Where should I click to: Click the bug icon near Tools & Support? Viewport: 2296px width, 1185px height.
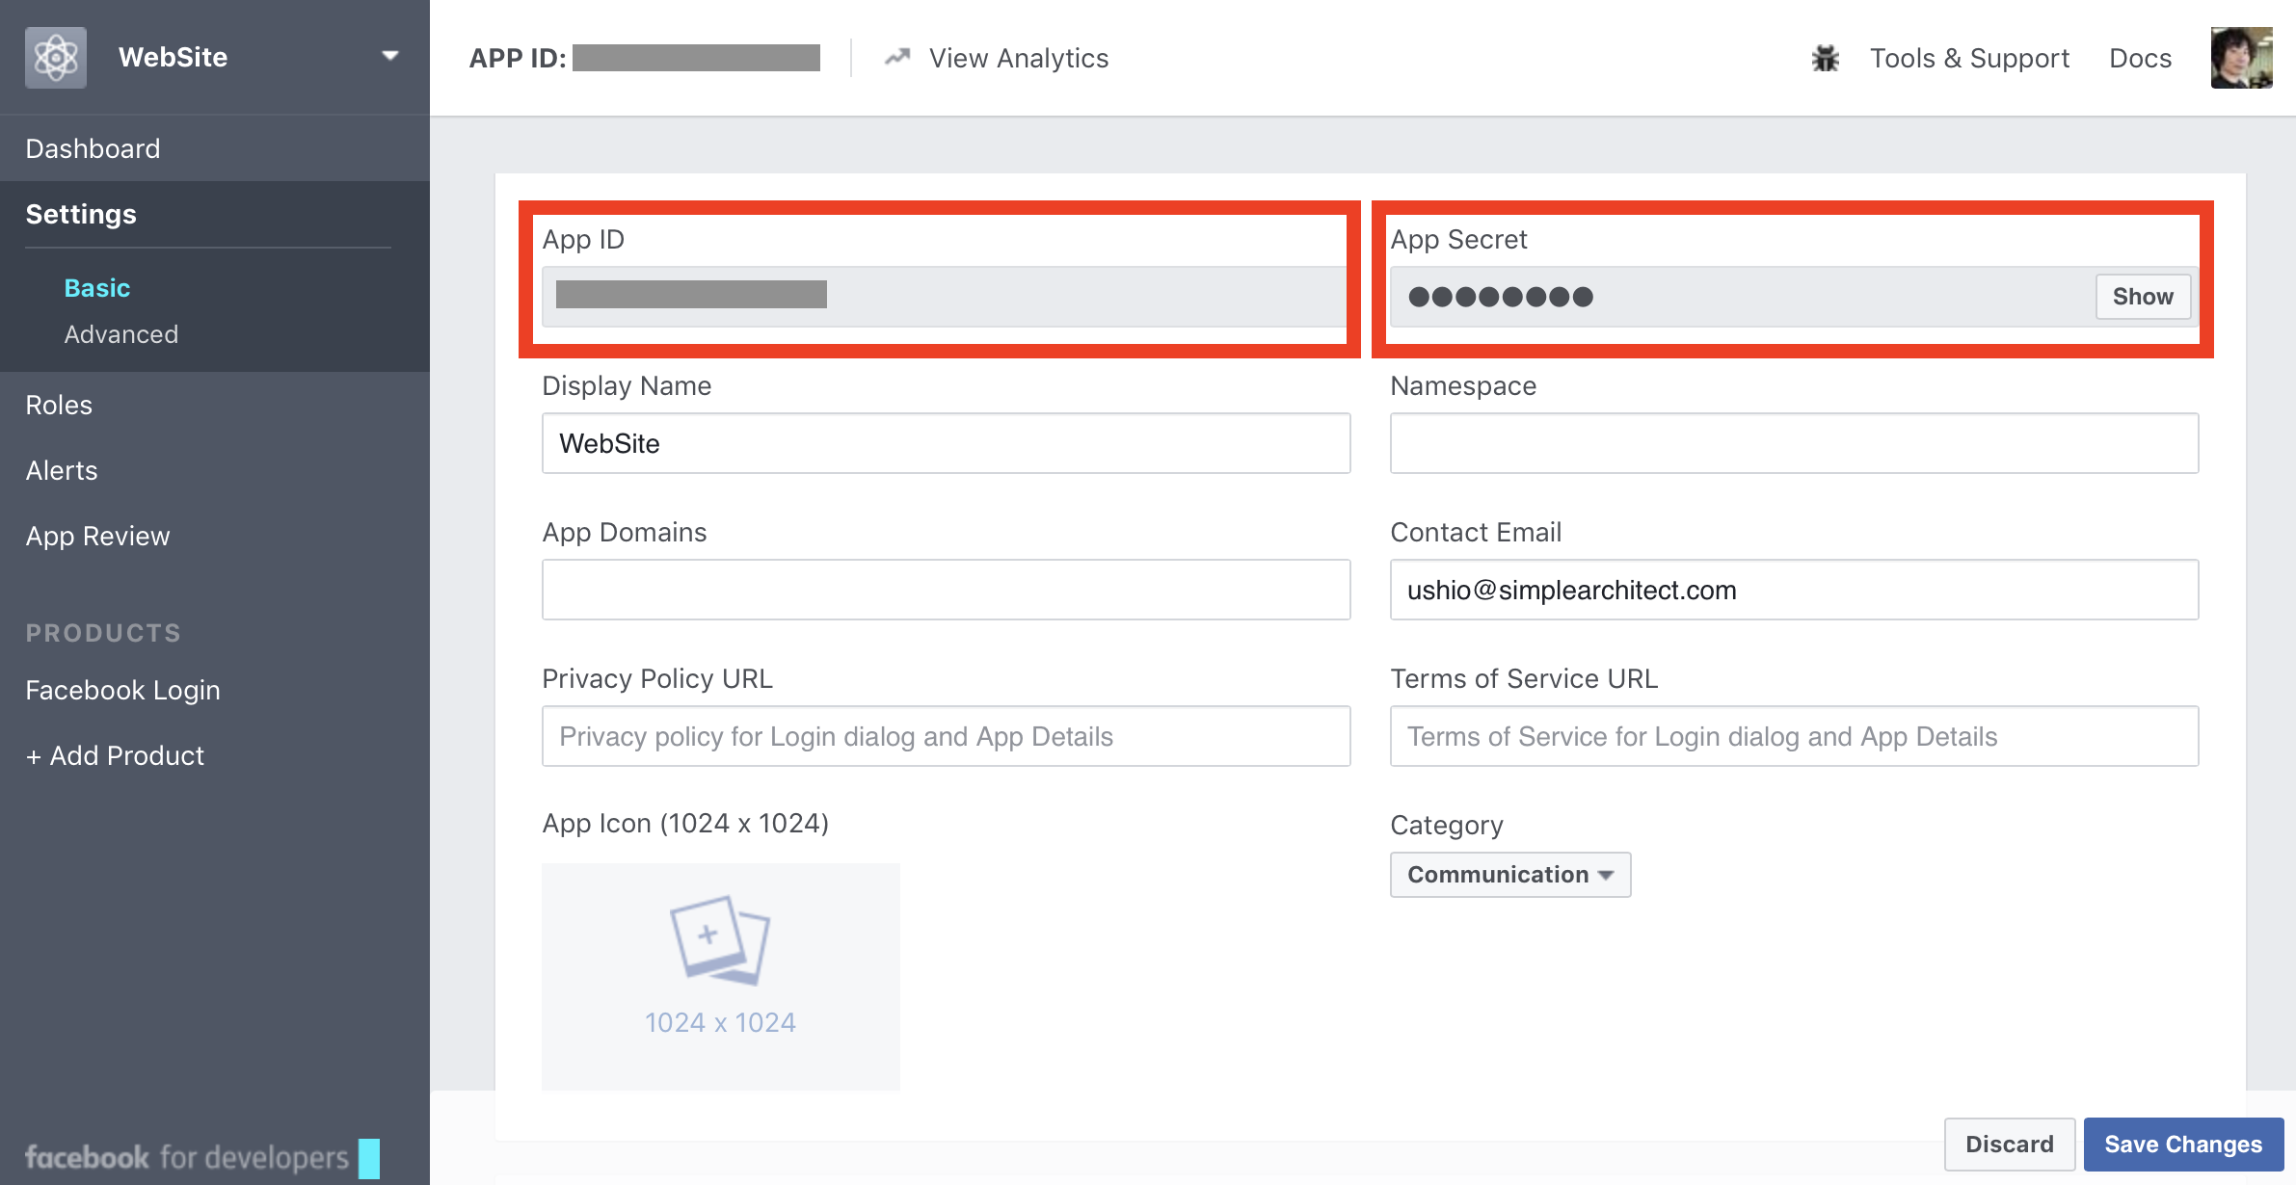(x=1826, y=58)
